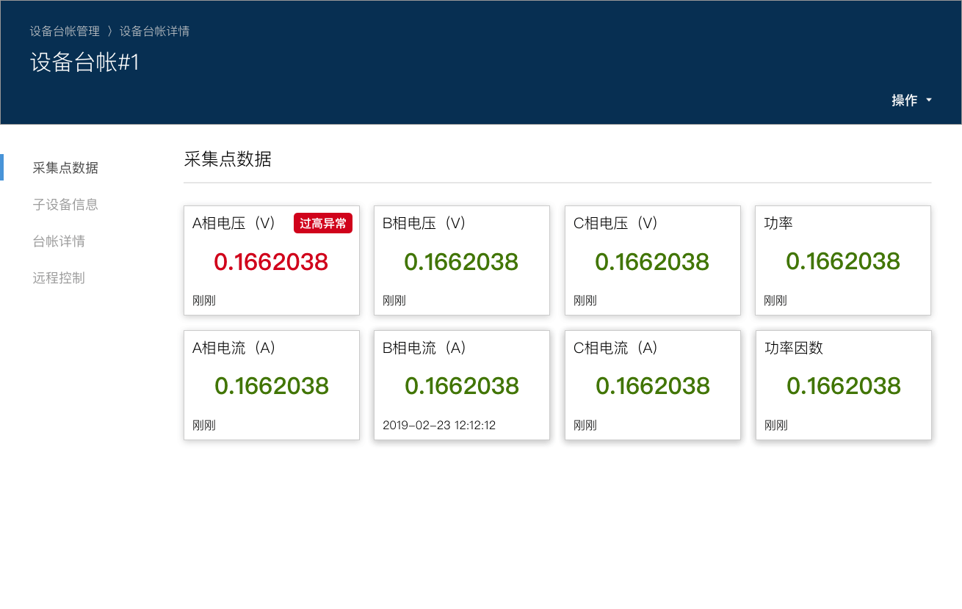This screenshot has height=609, width=962.
Task: Click the 设备台帐管理 breadcrumb link
Action: (x=65, y=31)
